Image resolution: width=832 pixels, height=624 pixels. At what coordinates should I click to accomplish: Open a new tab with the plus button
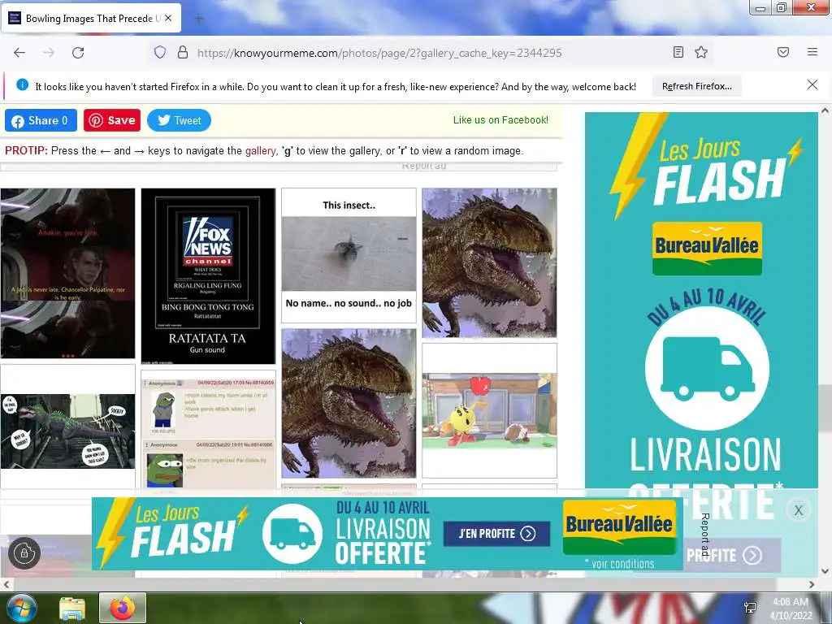(199, 19)
